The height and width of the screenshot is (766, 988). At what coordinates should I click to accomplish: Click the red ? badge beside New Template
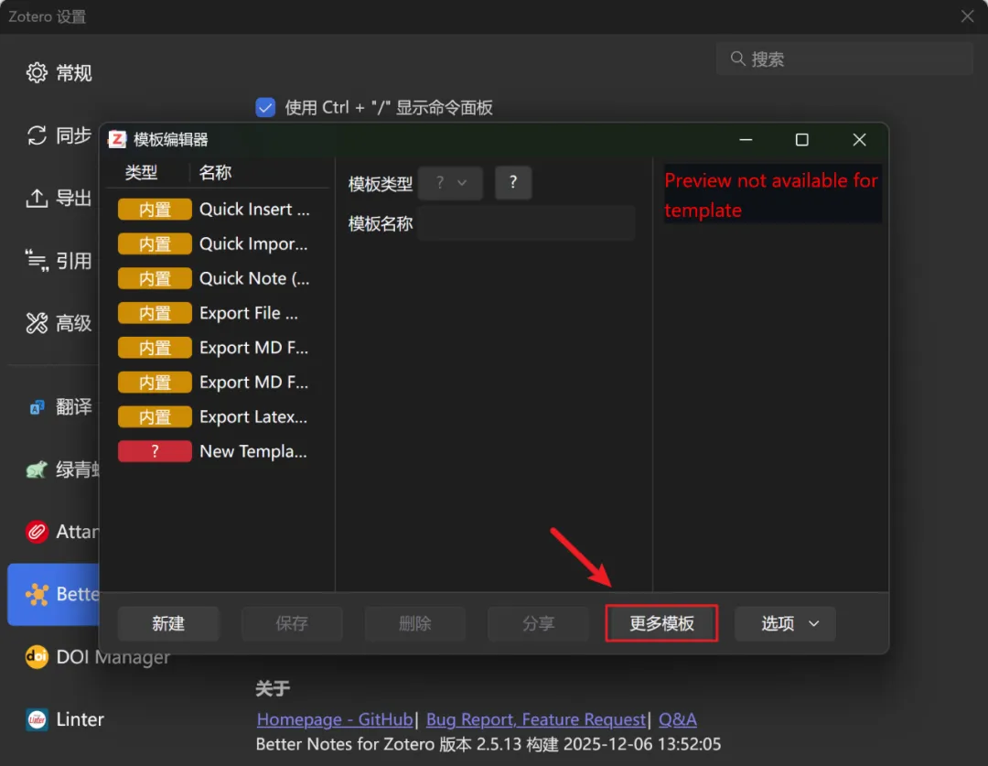pyautogui.click(x=155, y=451)
